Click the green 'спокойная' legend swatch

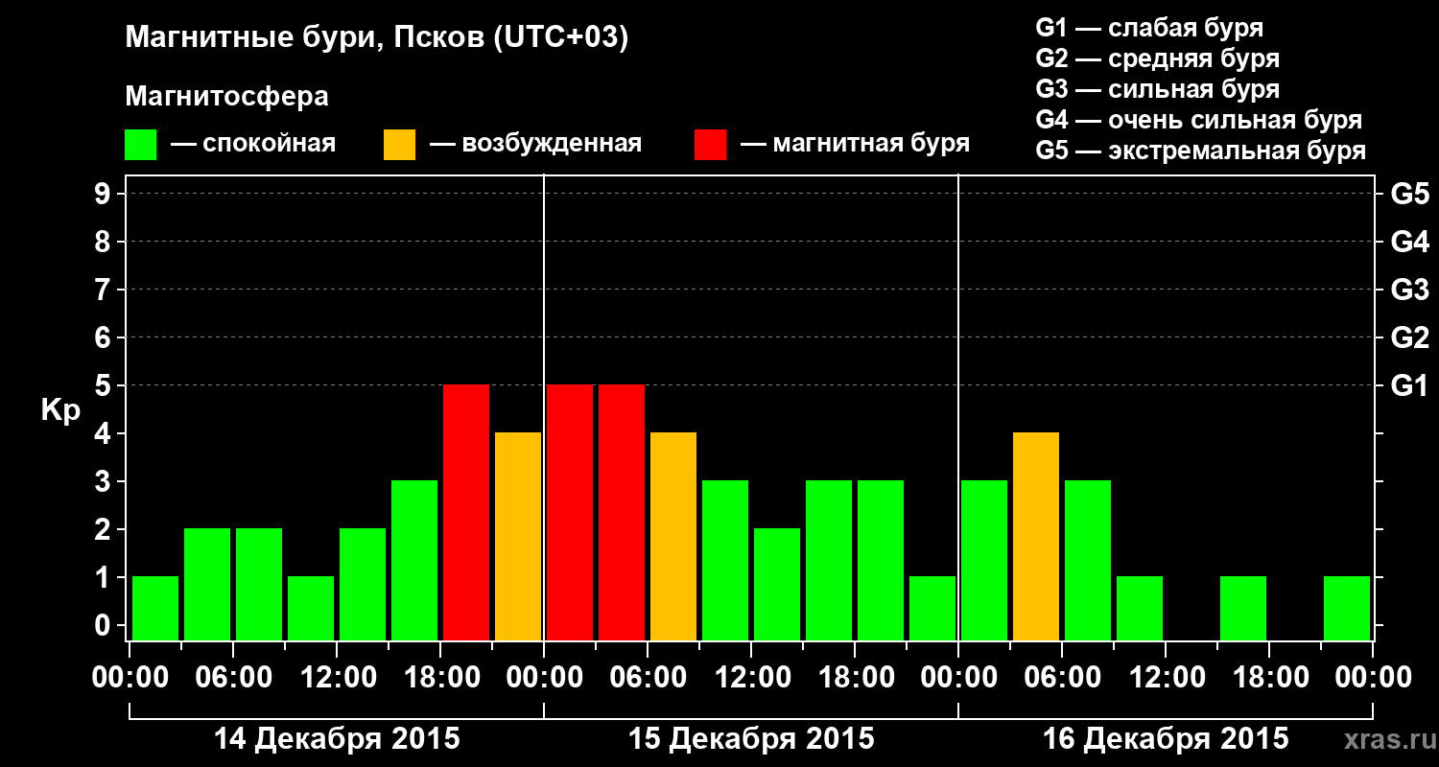140,144
